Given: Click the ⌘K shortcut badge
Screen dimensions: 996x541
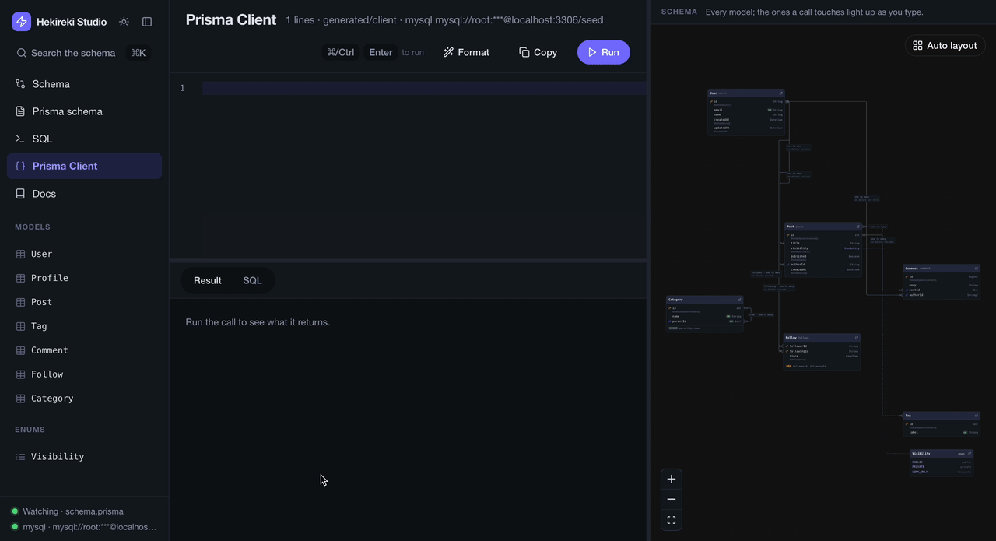Looking at the screenshot, I should [138, 53].
